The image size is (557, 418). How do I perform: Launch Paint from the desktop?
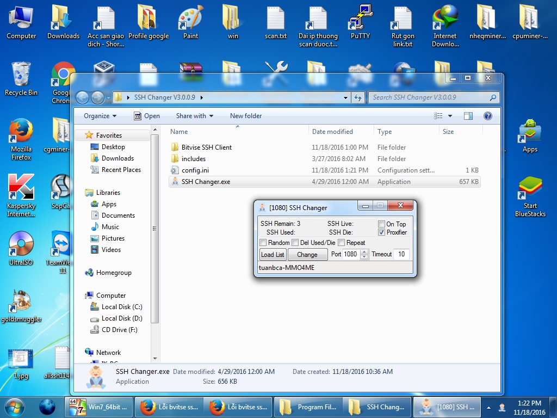[190, 22]
